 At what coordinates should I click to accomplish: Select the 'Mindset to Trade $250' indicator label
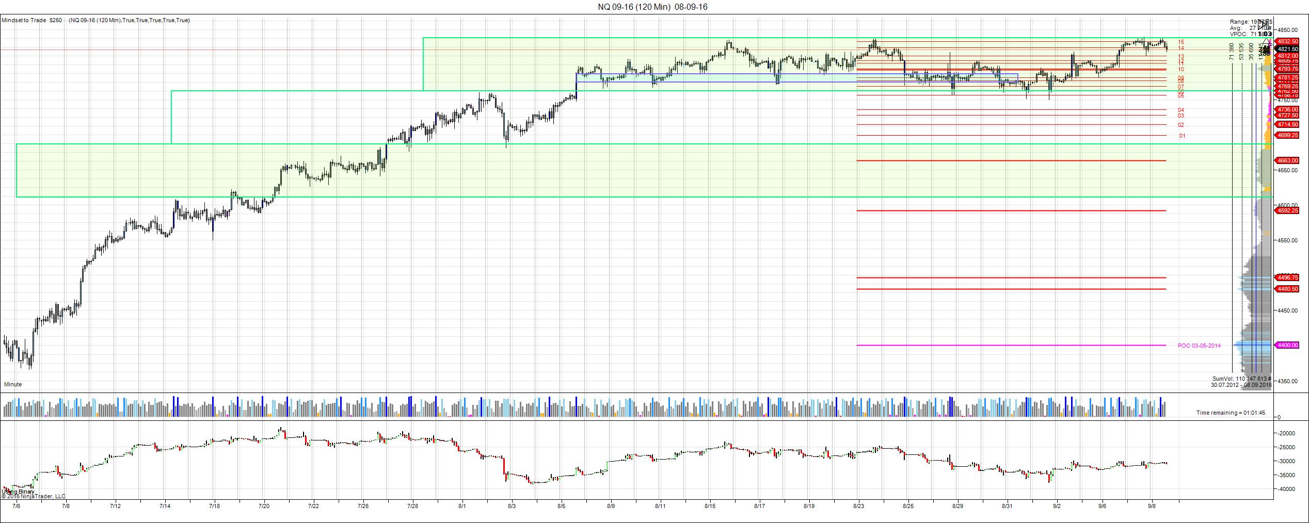(32, 20)
